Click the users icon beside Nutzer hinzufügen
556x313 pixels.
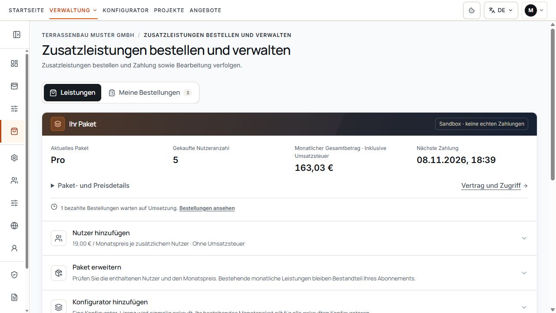pyautogui.click(x=59, y=238)
